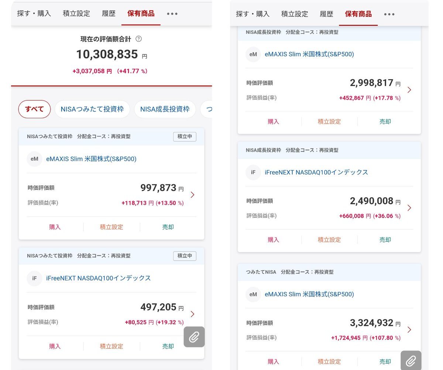Click the eM fund icon in the 2,998,817 円 card
The height and width of the screenshot is (370, 443).
click(x=253, y=54)
